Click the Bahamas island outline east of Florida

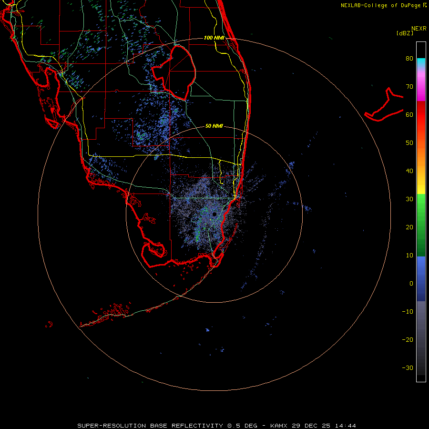tap(384, 105)
